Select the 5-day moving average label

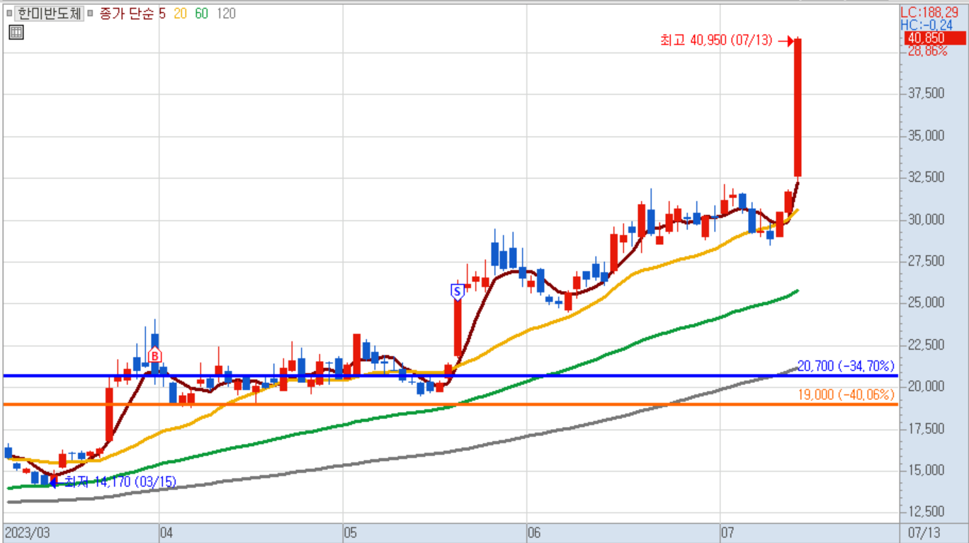162,13
